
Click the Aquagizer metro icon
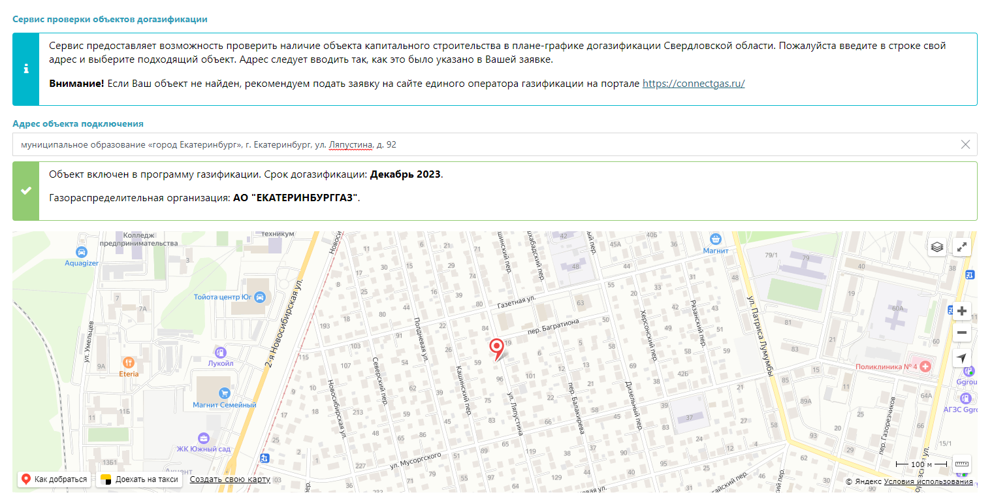(81, 251)
